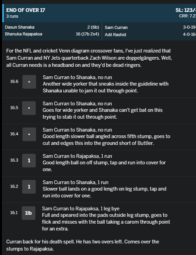Click the NFL and cricket Venn diagram comment
Image resolution: width=196 pixels, height=255 pixels.
pos(89,58)
